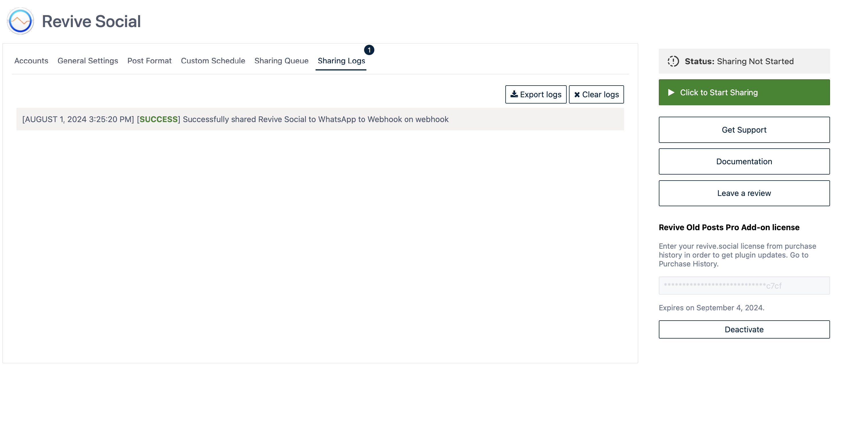856x421 pixels.
Task: Click the play icon on Start Sharing
Action: [671, 92]
